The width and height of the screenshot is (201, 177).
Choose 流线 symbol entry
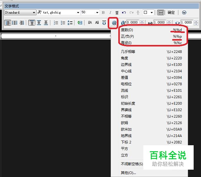[x=151, y=91]
